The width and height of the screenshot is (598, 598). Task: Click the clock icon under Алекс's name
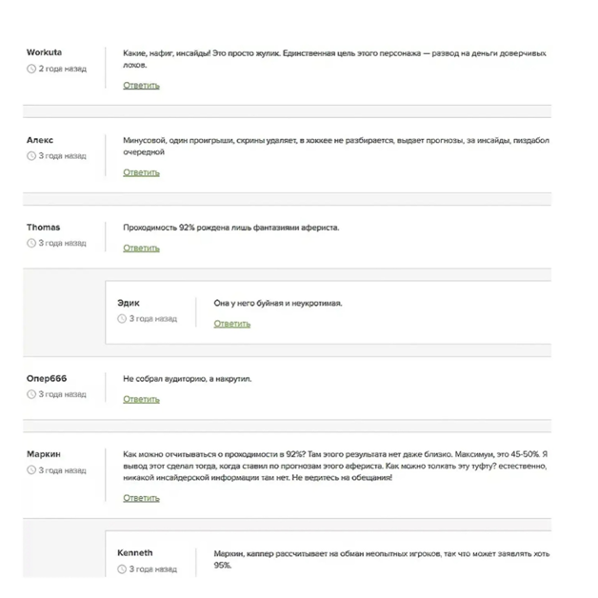point(31,156)
